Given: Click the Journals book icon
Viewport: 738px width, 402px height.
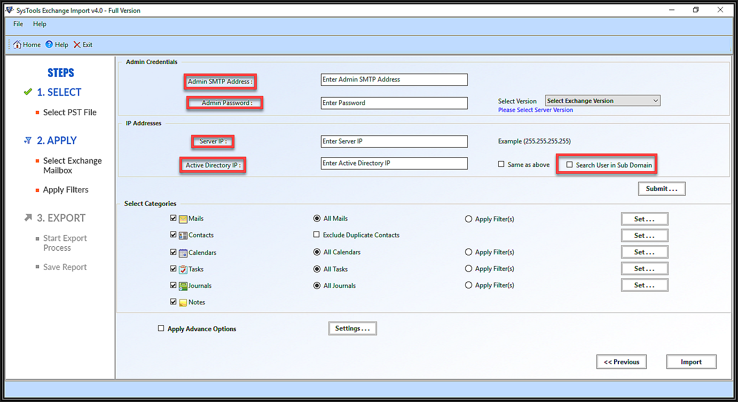Looking at the screenshot, I should [x=183, y=286].
